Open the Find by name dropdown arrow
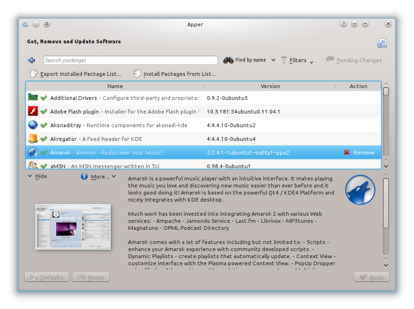 (273, 60)
